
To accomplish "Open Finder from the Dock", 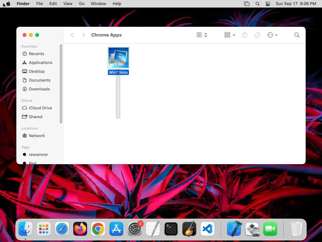I will point(25,229).
